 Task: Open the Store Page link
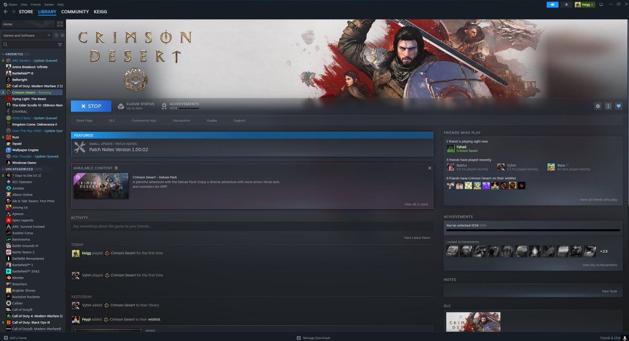[84, 121]
